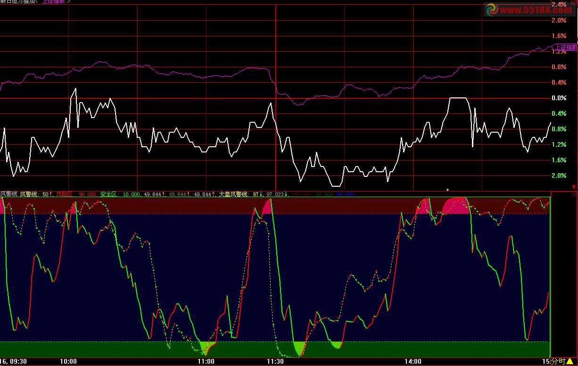Open the 上证指数 overlay label in the top-left title

[54, 1]
